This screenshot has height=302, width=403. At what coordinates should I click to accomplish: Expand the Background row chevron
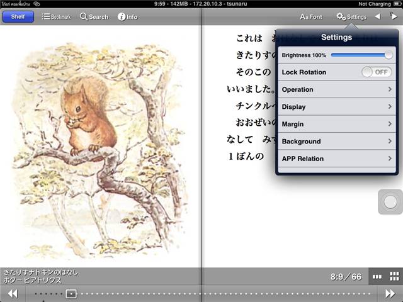tap(390, 141)
